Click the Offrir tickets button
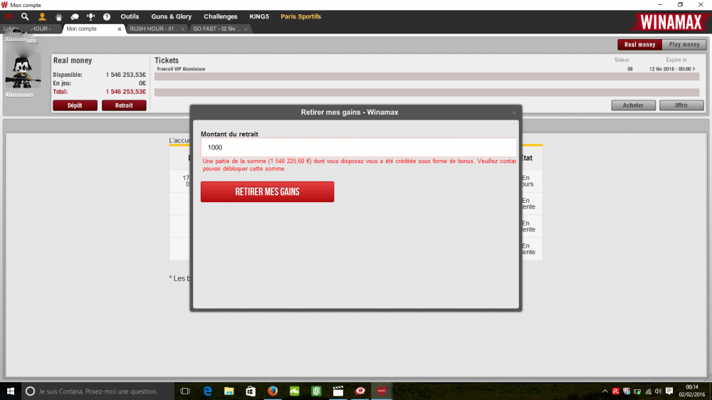The height and width of the screenshot is (400, 712). tap(681, 105)
